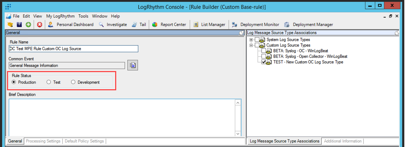Open the Additional Information tab
Viewport: 405px width, 147px height.
pos(343,141)
